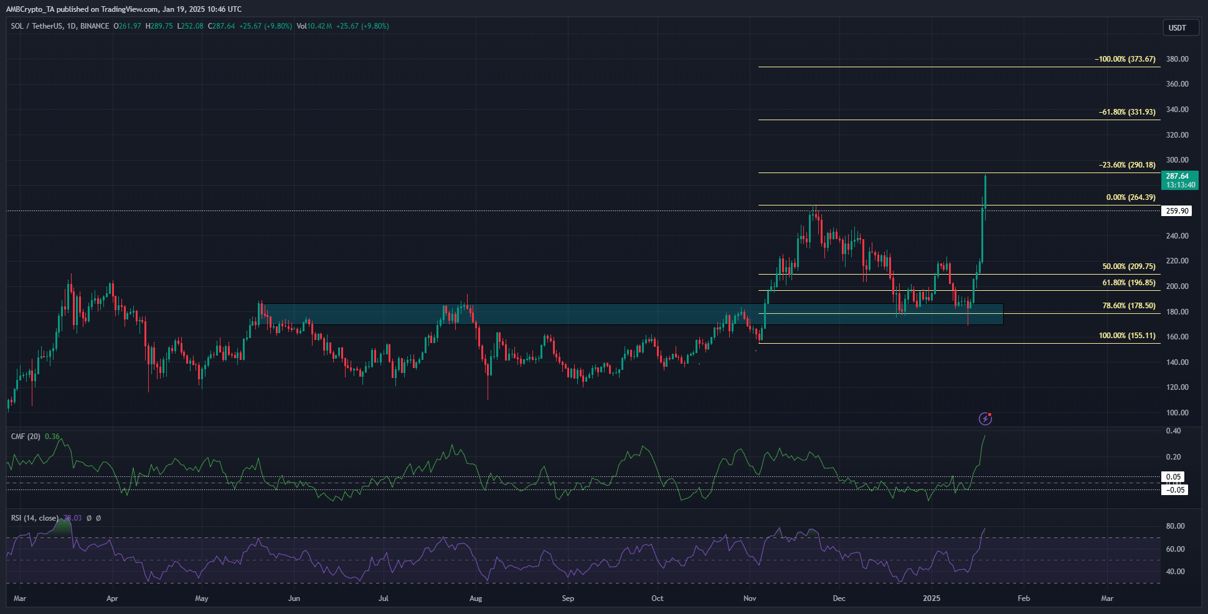Click the 380.00 price axis label
The height and width of the screenshot is (614, 1208).
(x=1177, y=59)
